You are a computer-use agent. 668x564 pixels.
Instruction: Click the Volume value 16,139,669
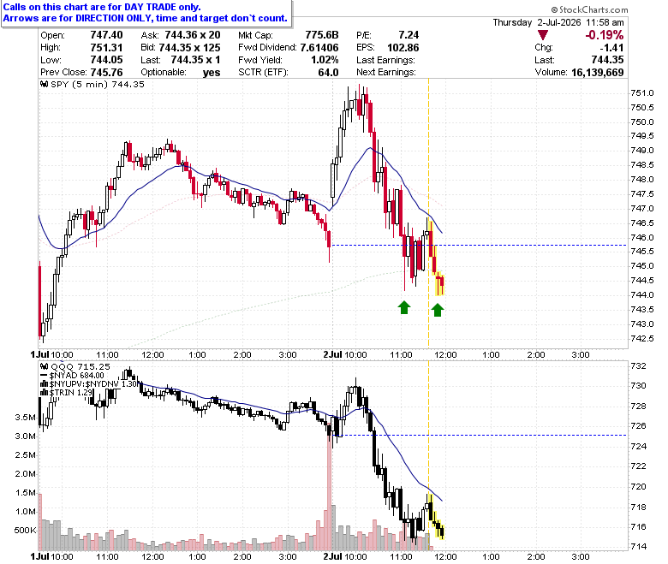click(x=597, y=72)
